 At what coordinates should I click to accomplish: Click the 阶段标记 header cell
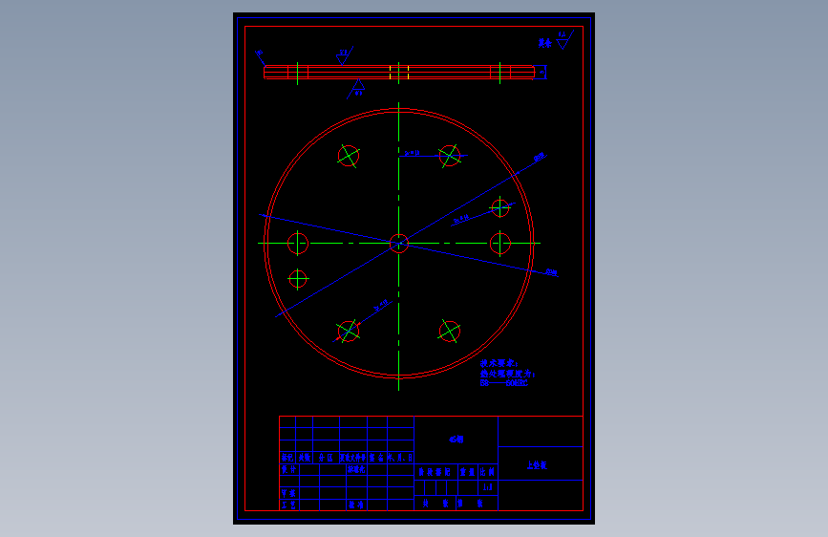tap(435, 472)
